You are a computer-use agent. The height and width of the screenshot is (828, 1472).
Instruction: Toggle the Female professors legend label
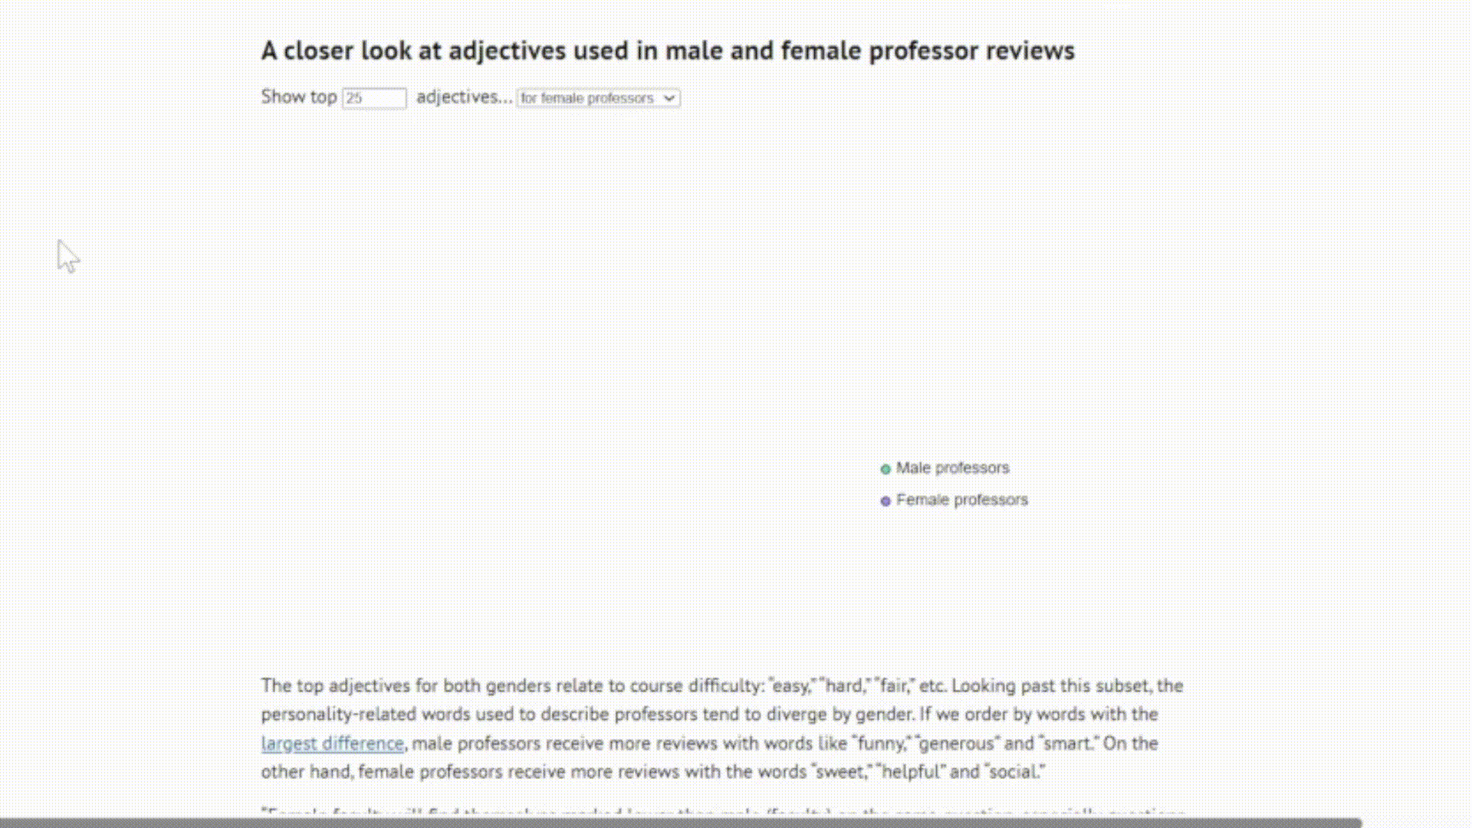point(962,500)
